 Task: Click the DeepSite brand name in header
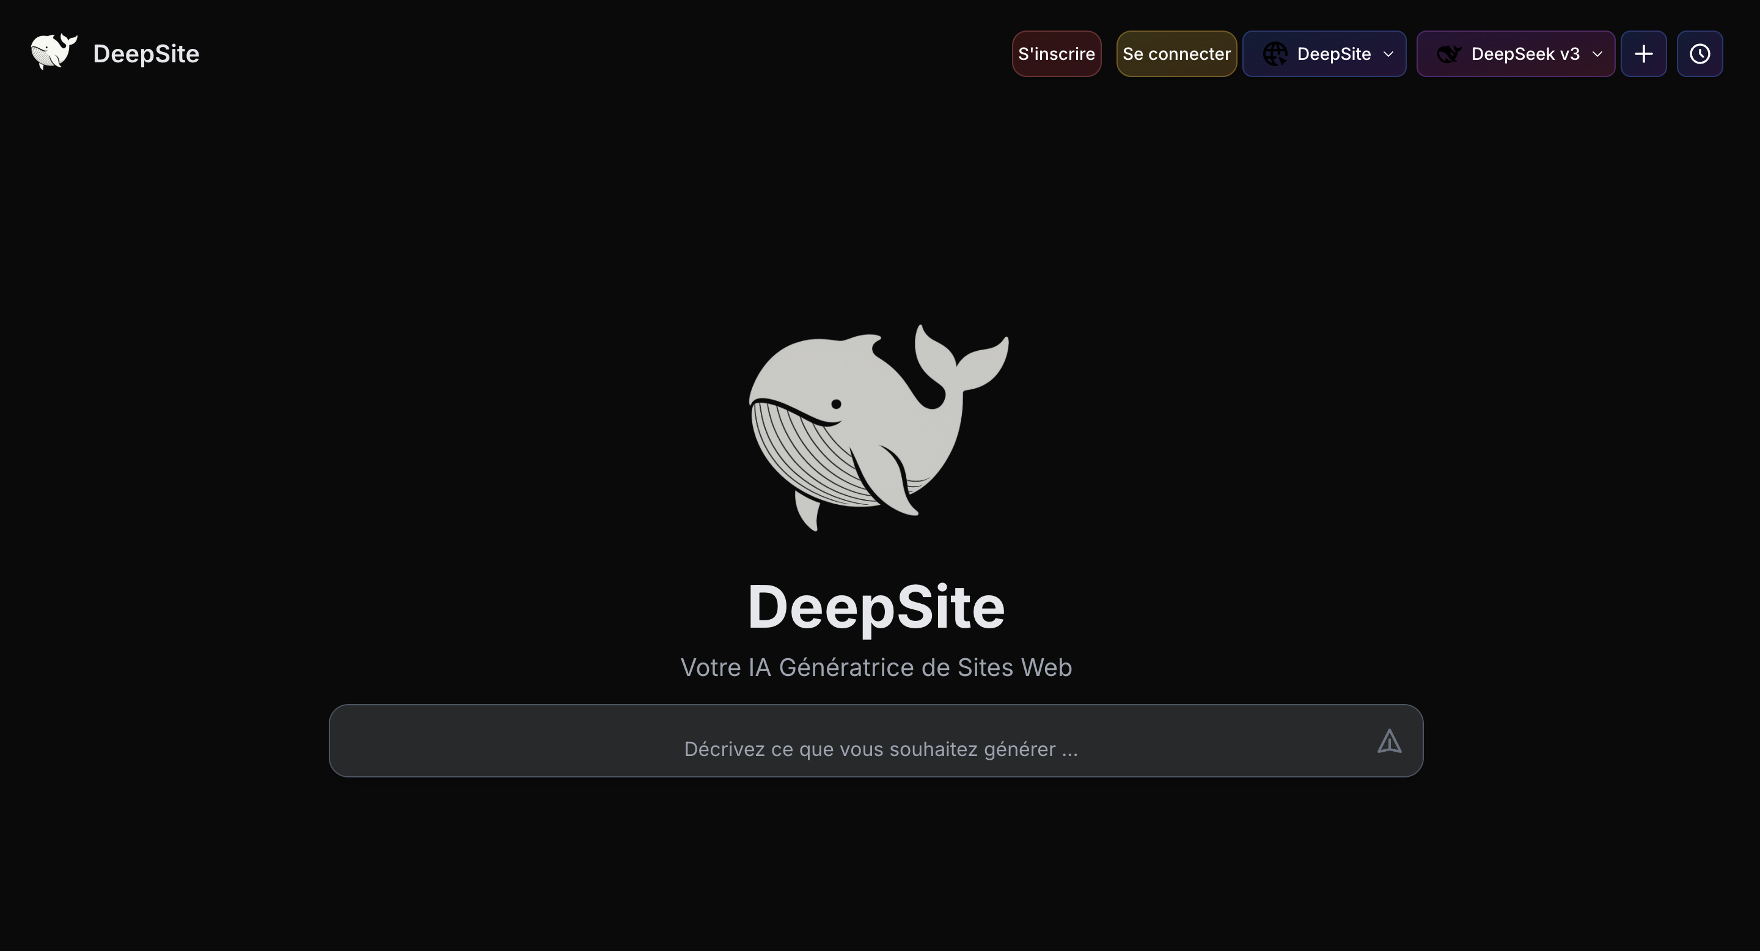click(x=145, y=54)
